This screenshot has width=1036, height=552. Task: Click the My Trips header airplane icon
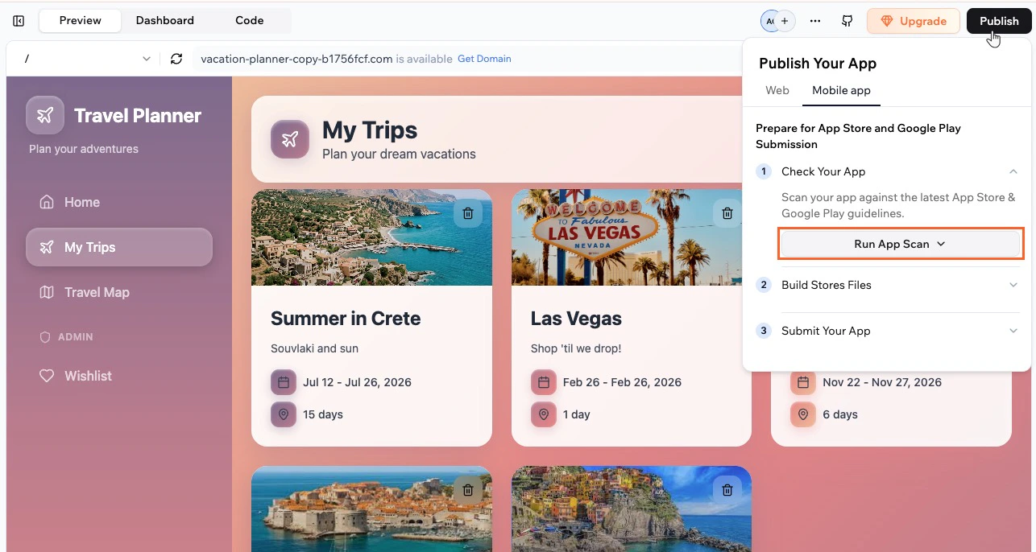290,139
